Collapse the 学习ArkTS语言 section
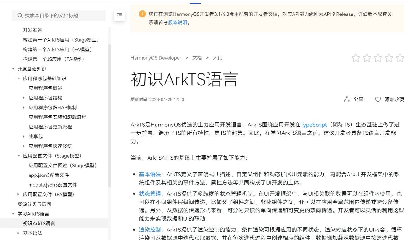 [13, 214]
